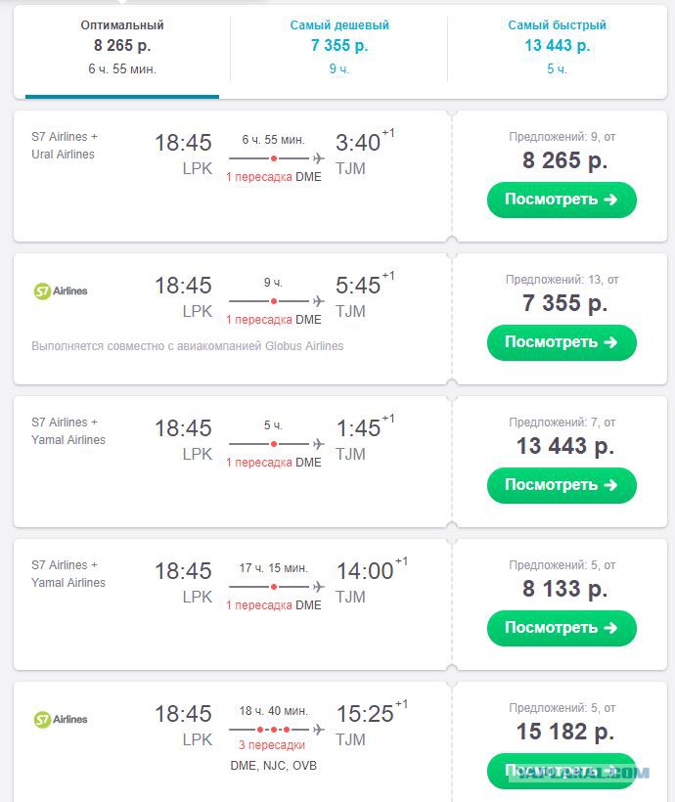Click the plane icon on 6 ч. 55 мин. route
Viewport: 675px width, 802px height.
pos(318,158)
